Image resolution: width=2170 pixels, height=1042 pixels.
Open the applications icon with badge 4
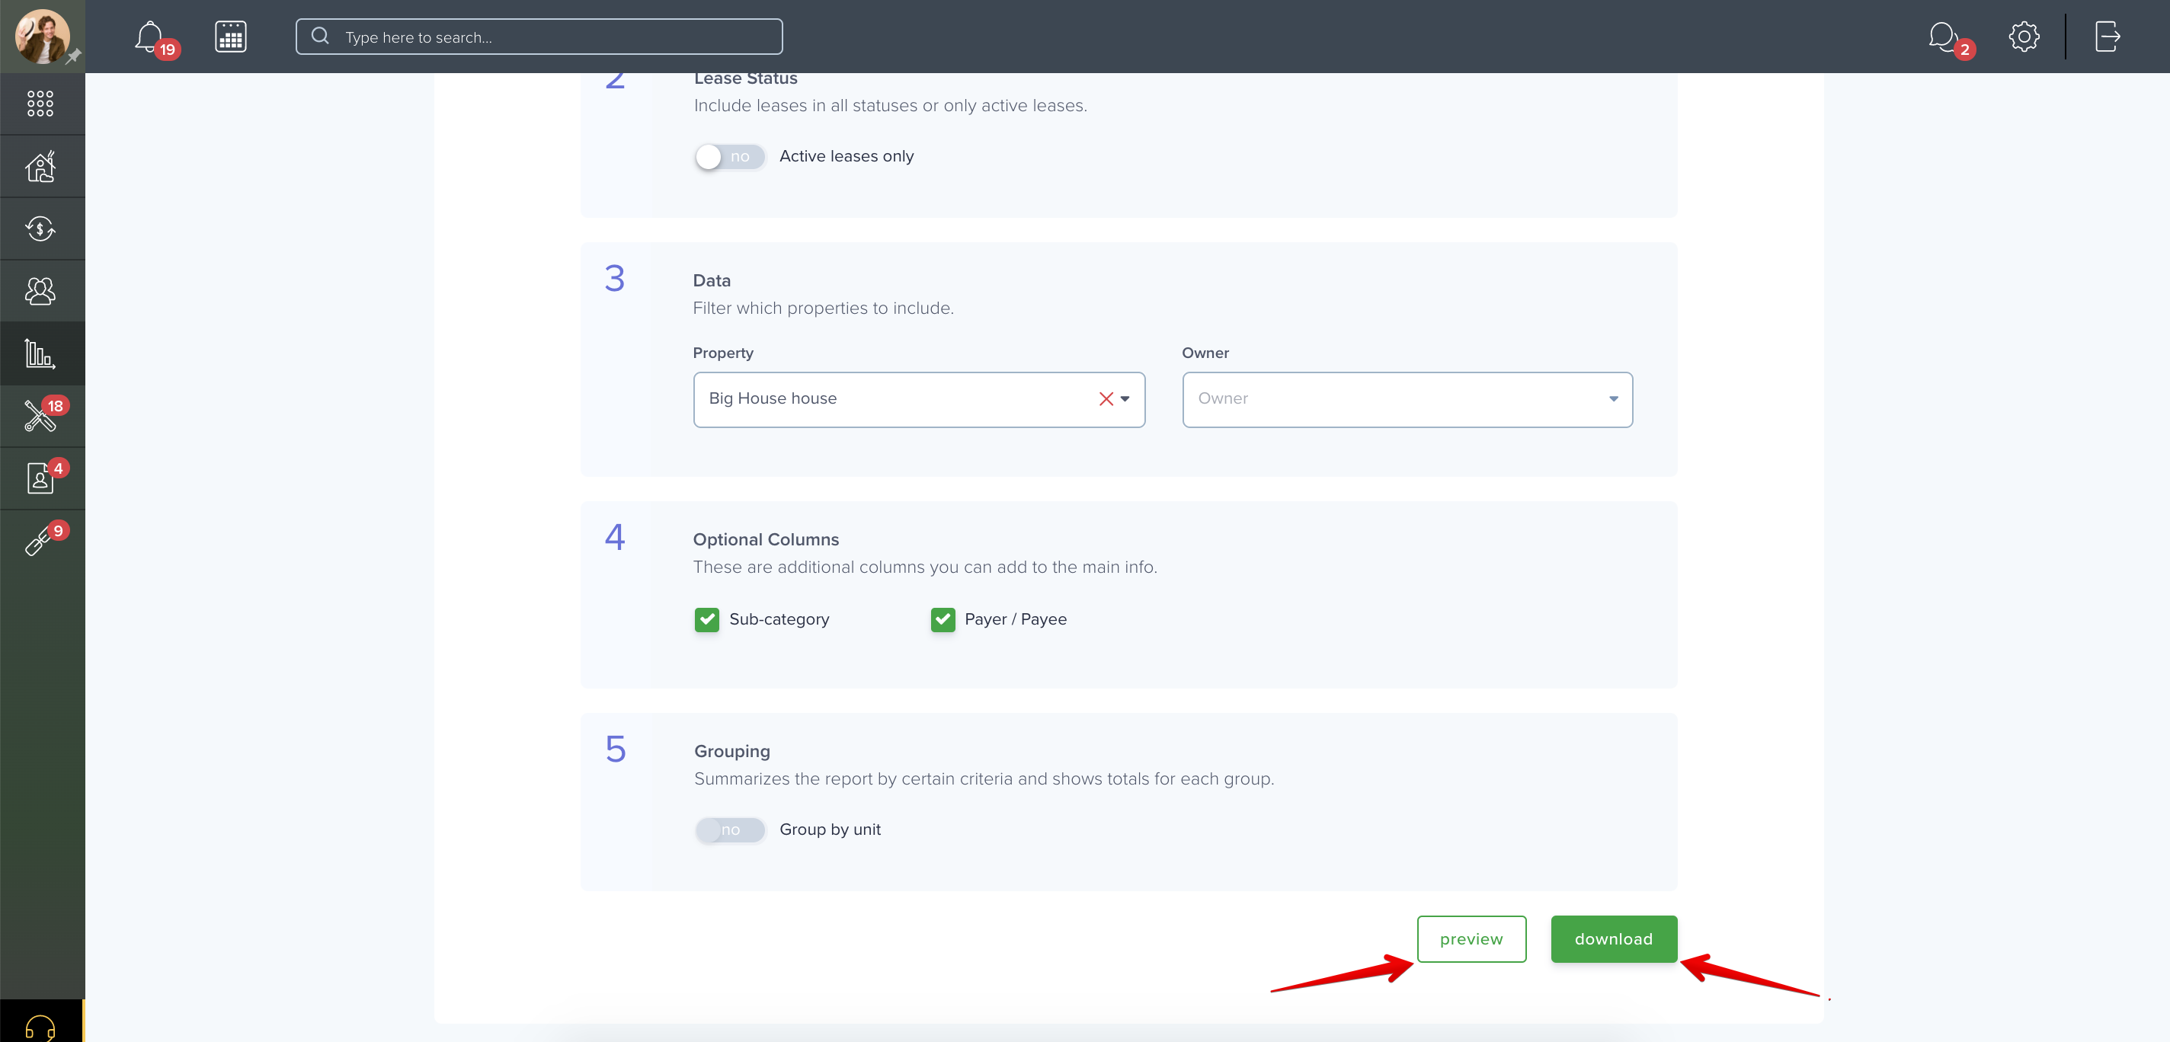click(x=40, y=478)
